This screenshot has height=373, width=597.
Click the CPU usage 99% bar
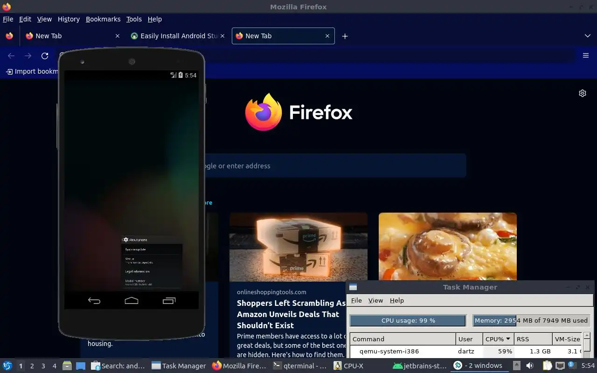pyautogui.click(x=408, y=321)
